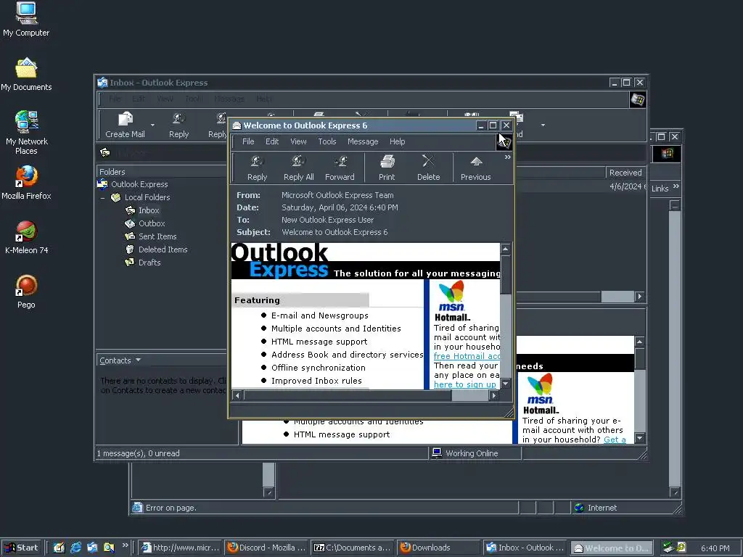Switch to Discord - Mozilla taskbar button
The image size is (743, 557).
pos(266,548)
